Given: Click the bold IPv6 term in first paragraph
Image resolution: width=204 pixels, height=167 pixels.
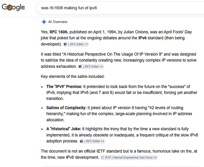Looking at the screenshot, I should 142,38.
